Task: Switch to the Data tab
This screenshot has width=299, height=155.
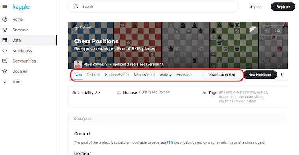Action: (x=78, y=75)
